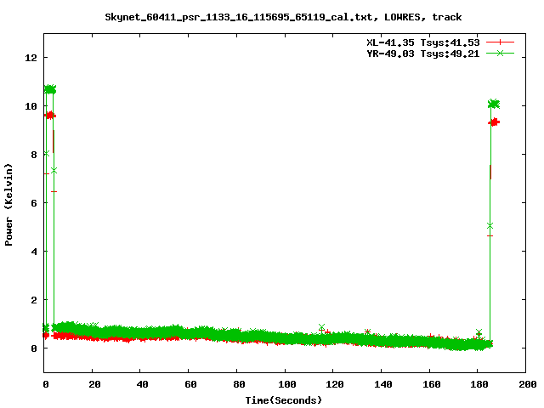This screenshot has width=544, height=408.
Task: Click x-axis tick label 200
Action: [528, 384]
